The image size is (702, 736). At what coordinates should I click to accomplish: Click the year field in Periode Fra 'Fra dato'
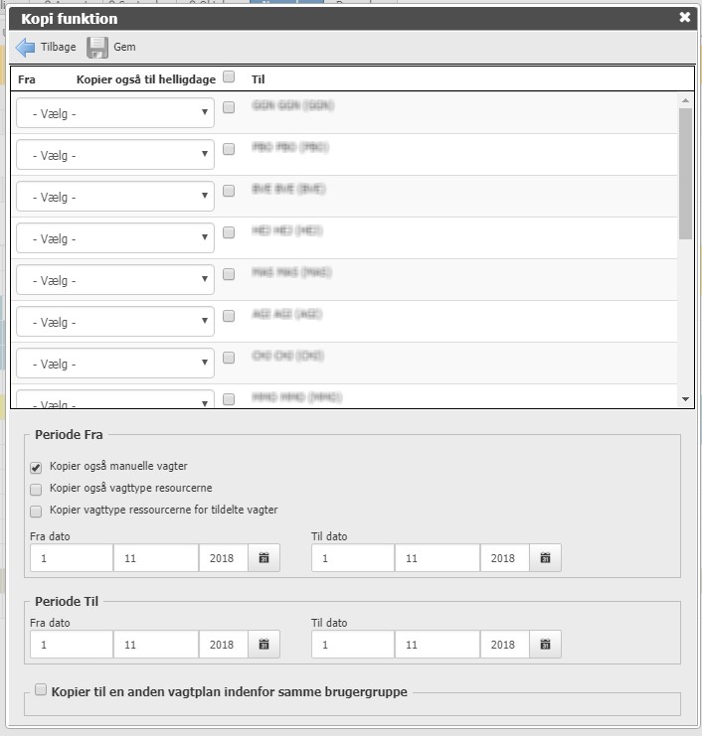(222, 558)
